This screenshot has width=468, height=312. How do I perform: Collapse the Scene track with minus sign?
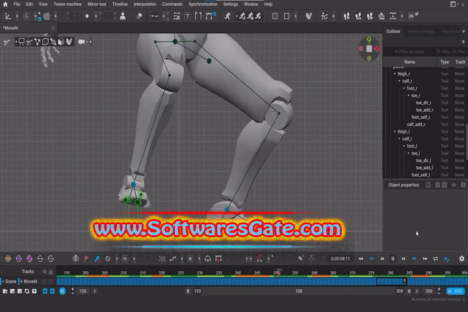tap(3, 281)
